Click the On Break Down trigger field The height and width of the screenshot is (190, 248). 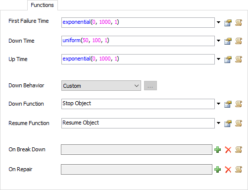(x=137, y=149)
